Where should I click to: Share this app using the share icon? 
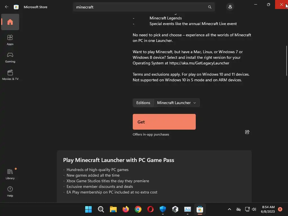click(x=247, y=132)
